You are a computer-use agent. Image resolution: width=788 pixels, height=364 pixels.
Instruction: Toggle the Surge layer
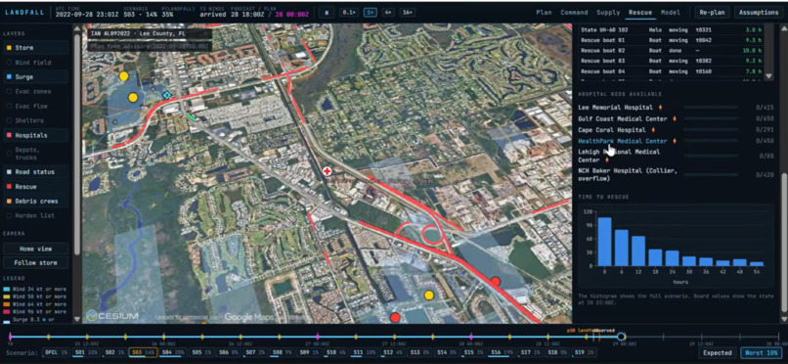pyautogui.click(x=35, y=77)
